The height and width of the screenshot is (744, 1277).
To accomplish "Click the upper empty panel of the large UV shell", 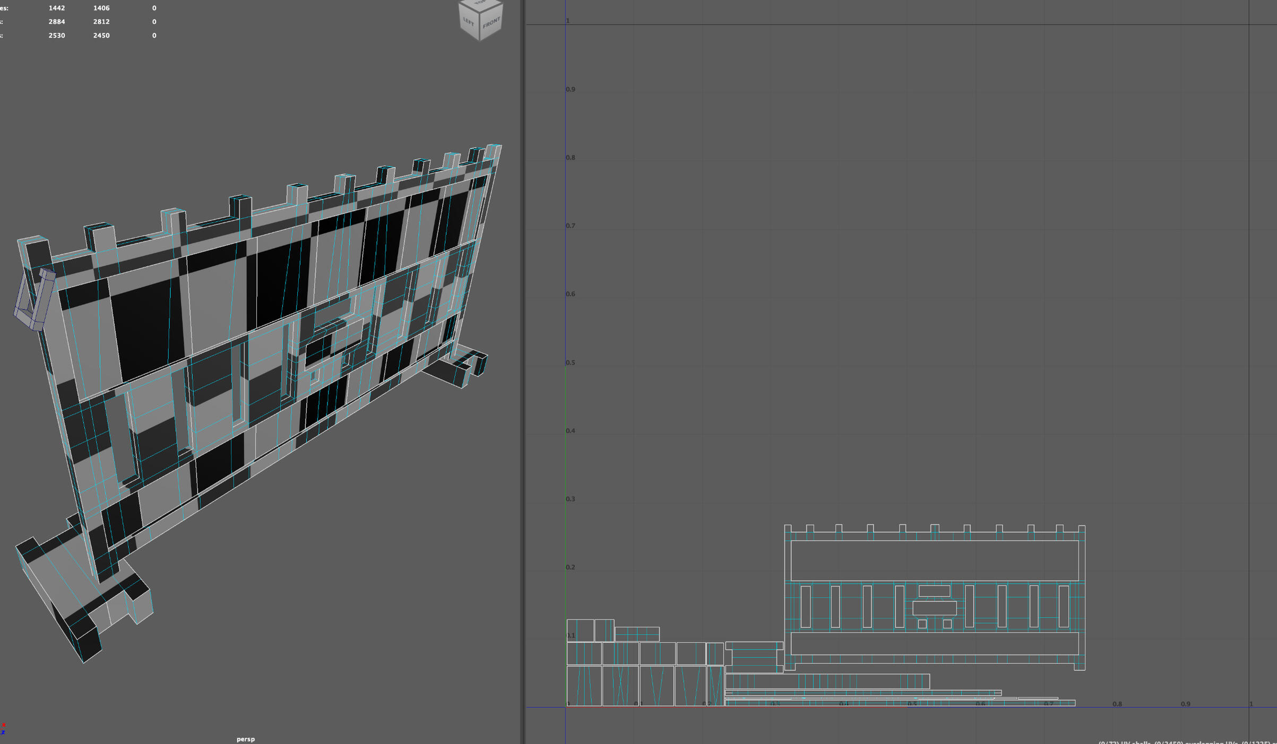I will click(x=934, y=560).
